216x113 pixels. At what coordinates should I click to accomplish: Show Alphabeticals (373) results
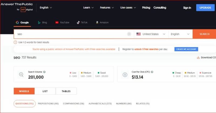pos(100,104)
